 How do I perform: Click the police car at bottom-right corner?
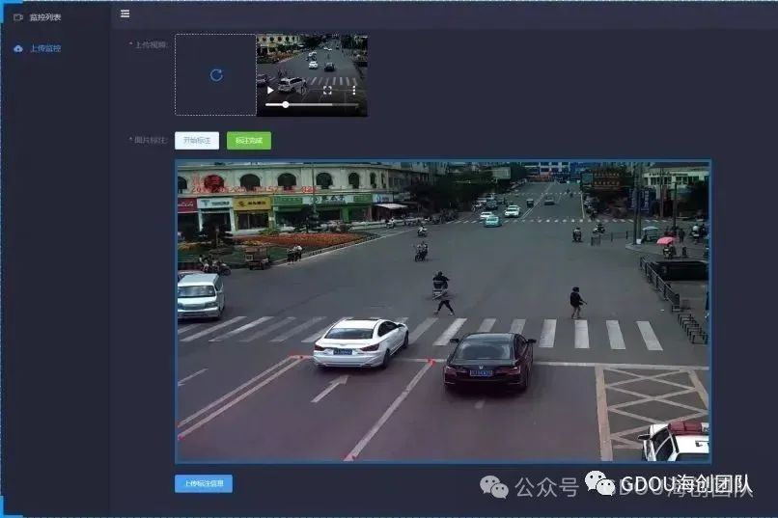pos(676,441)
